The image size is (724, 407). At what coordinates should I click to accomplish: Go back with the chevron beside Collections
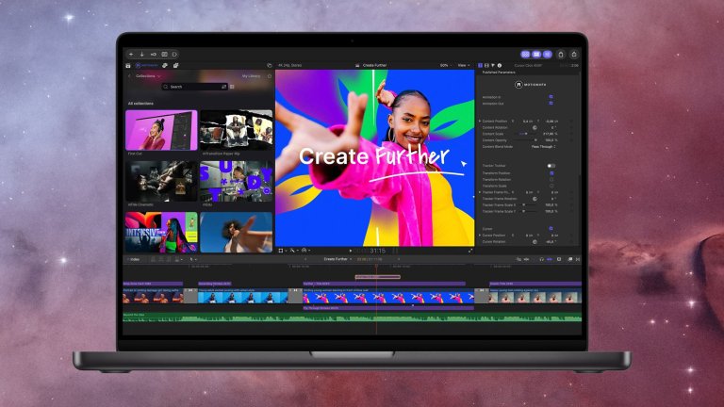click(129, 76)
